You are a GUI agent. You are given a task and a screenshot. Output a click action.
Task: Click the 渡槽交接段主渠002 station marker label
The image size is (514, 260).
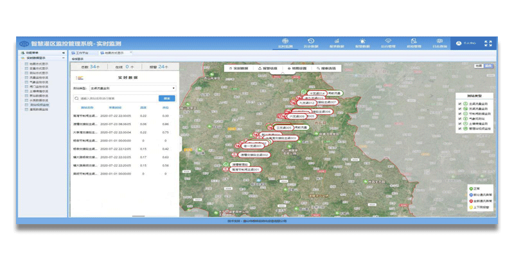point(254,155)
